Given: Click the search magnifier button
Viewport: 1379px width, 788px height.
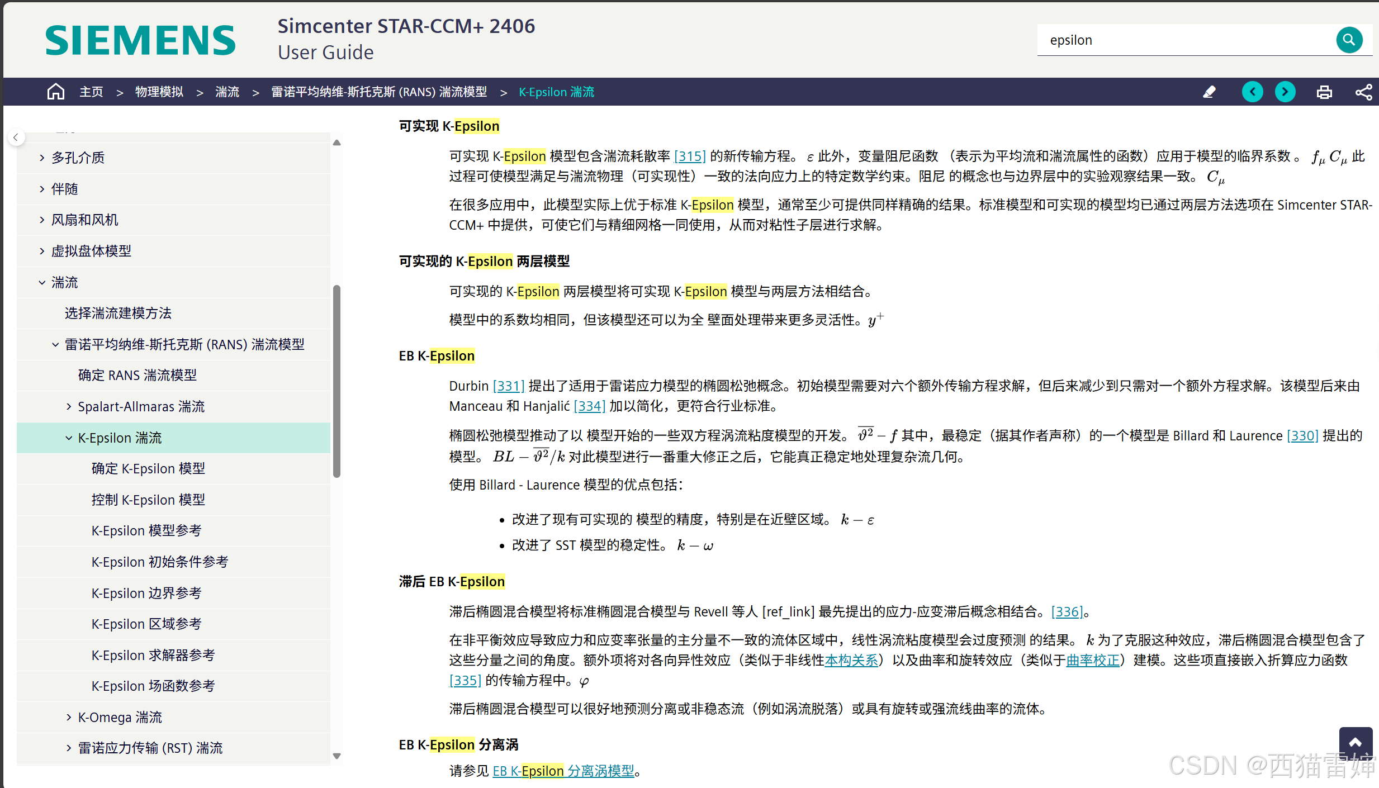Looking at the screenshot, I should tap(1349, 40).
